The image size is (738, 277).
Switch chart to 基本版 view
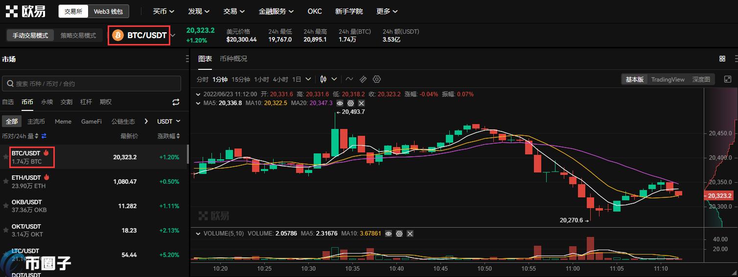tap(635, 79)
